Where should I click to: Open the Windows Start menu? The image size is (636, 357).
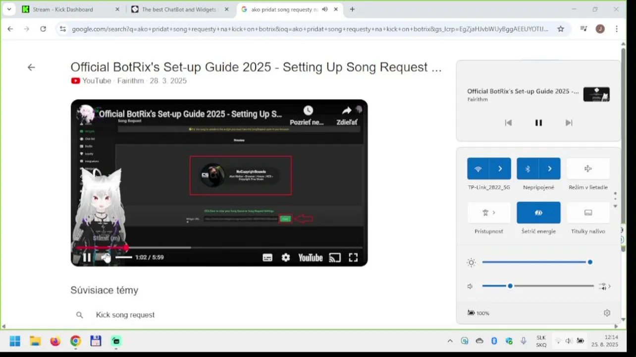pyautogui.click(x=15, y=341)
